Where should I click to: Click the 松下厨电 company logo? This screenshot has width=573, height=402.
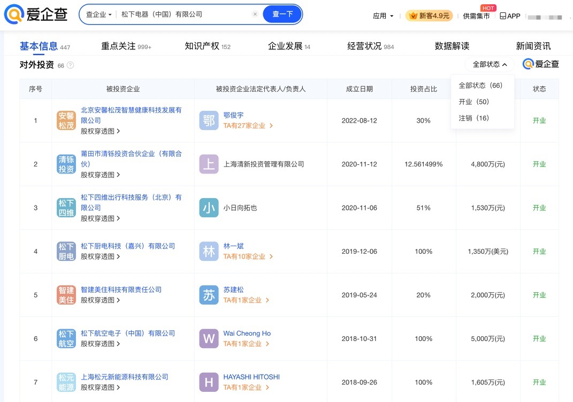click(66, 252)
